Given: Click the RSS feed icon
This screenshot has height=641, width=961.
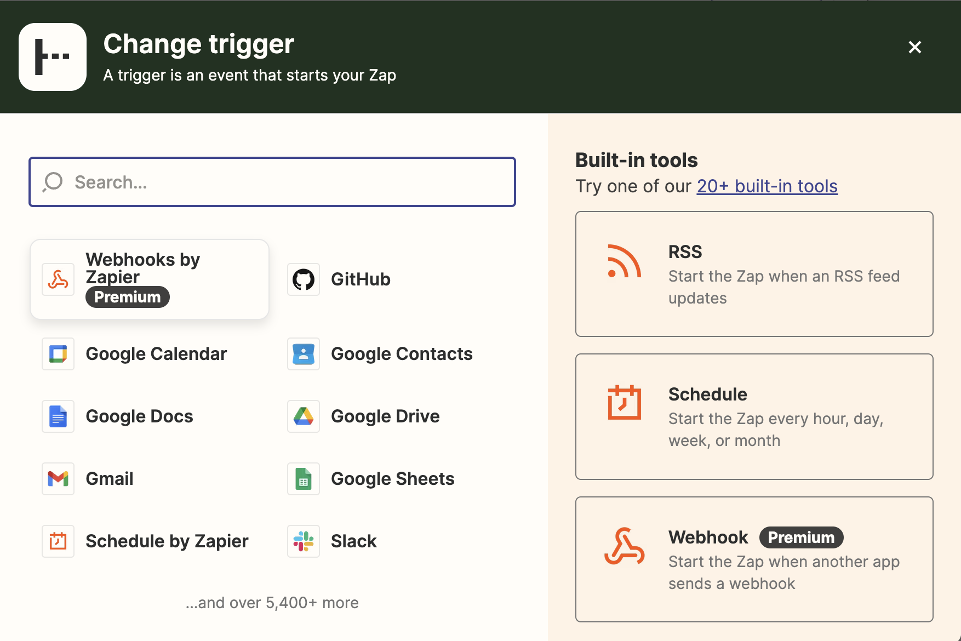Looking at the screenshot, I should click(624, 261).
